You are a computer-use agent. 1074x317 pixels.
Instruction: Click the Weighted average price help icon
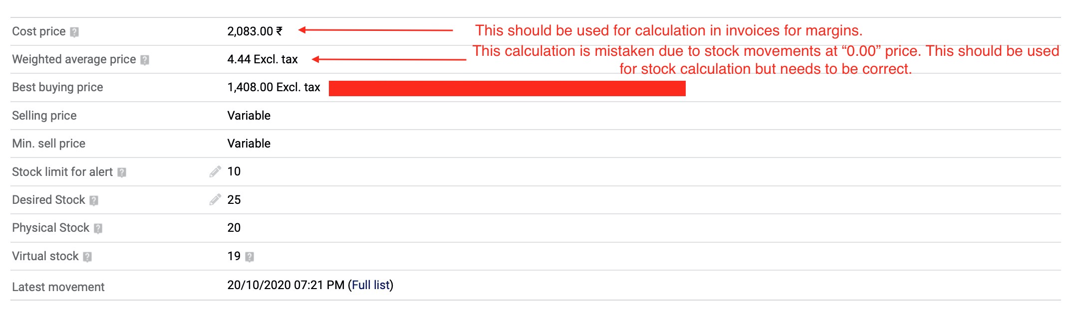[x=145, y=59]
